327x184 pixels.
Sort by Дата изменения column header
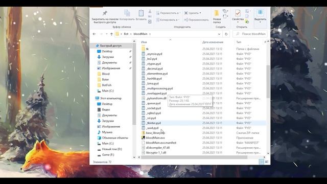[213, 42]
